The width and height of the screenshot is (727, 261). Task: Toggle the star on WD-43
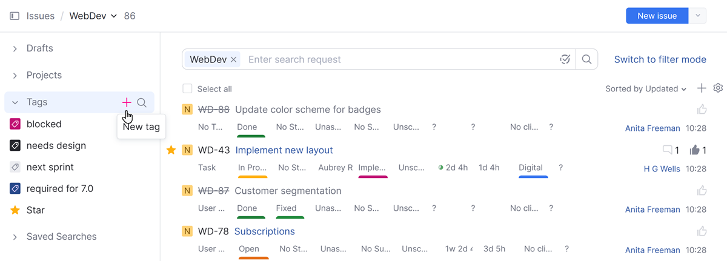tap(171, 150)
